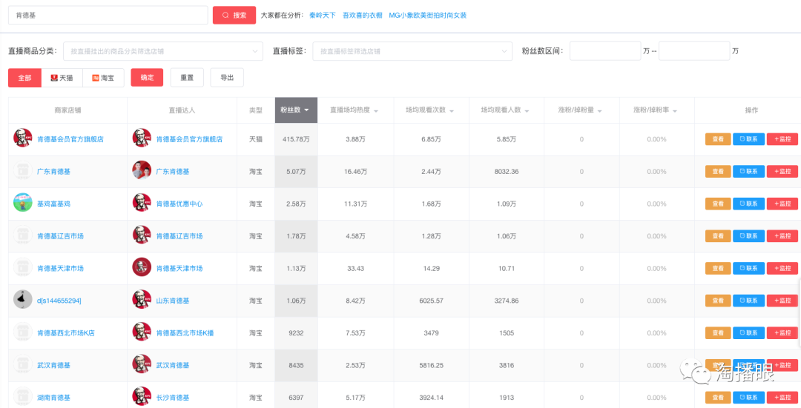The width and height of the screenshot is (801, 408).
Task: Click the 确定 confirm button
Action: (x=147, y=78)
